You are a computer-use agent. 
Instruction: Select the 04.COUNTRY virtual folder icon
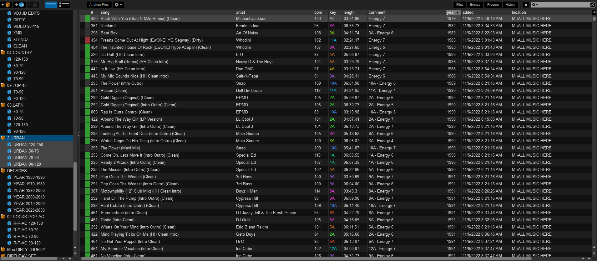pos(3,53)
